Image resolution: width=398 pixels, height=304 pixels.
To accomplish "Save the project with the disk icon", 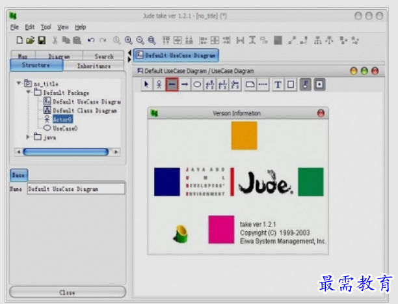I will click(42, 40).
